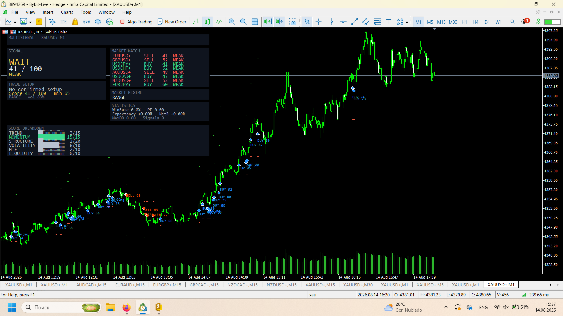This screenshot has width=563, height=316.
Task: Toggle Algo Trading on or off
Action: 136,22
